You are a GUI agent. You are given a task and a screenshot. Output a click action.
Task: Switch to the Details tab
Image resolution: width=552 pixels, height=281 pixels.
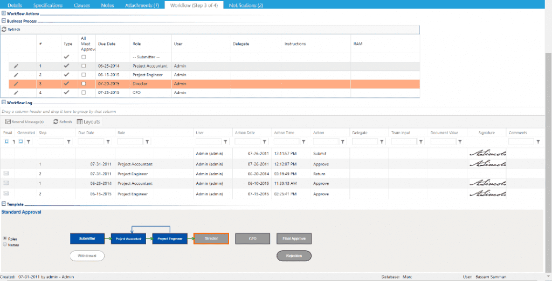pos(13,5)
